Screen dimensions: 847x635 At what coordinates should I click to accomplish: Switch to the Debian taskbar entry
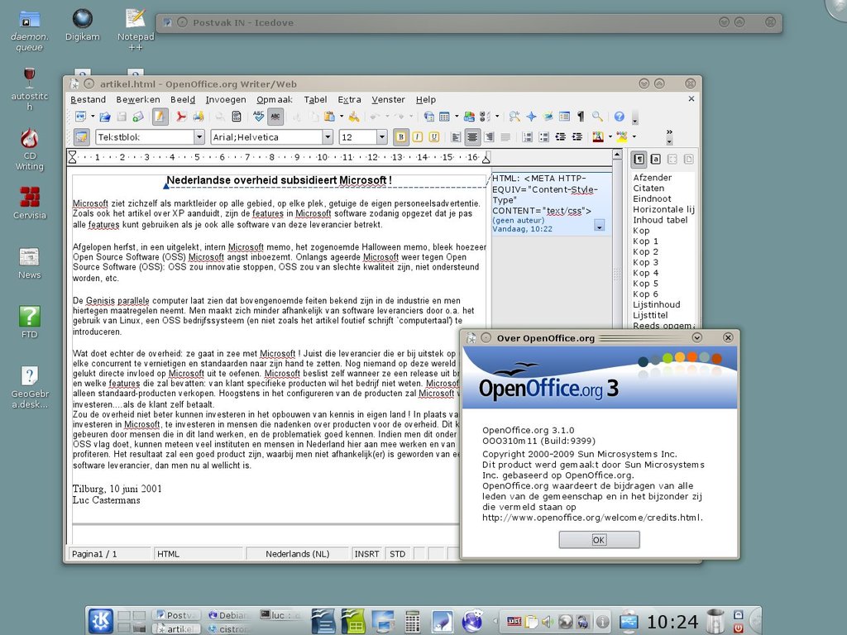[x=229, y=615]
